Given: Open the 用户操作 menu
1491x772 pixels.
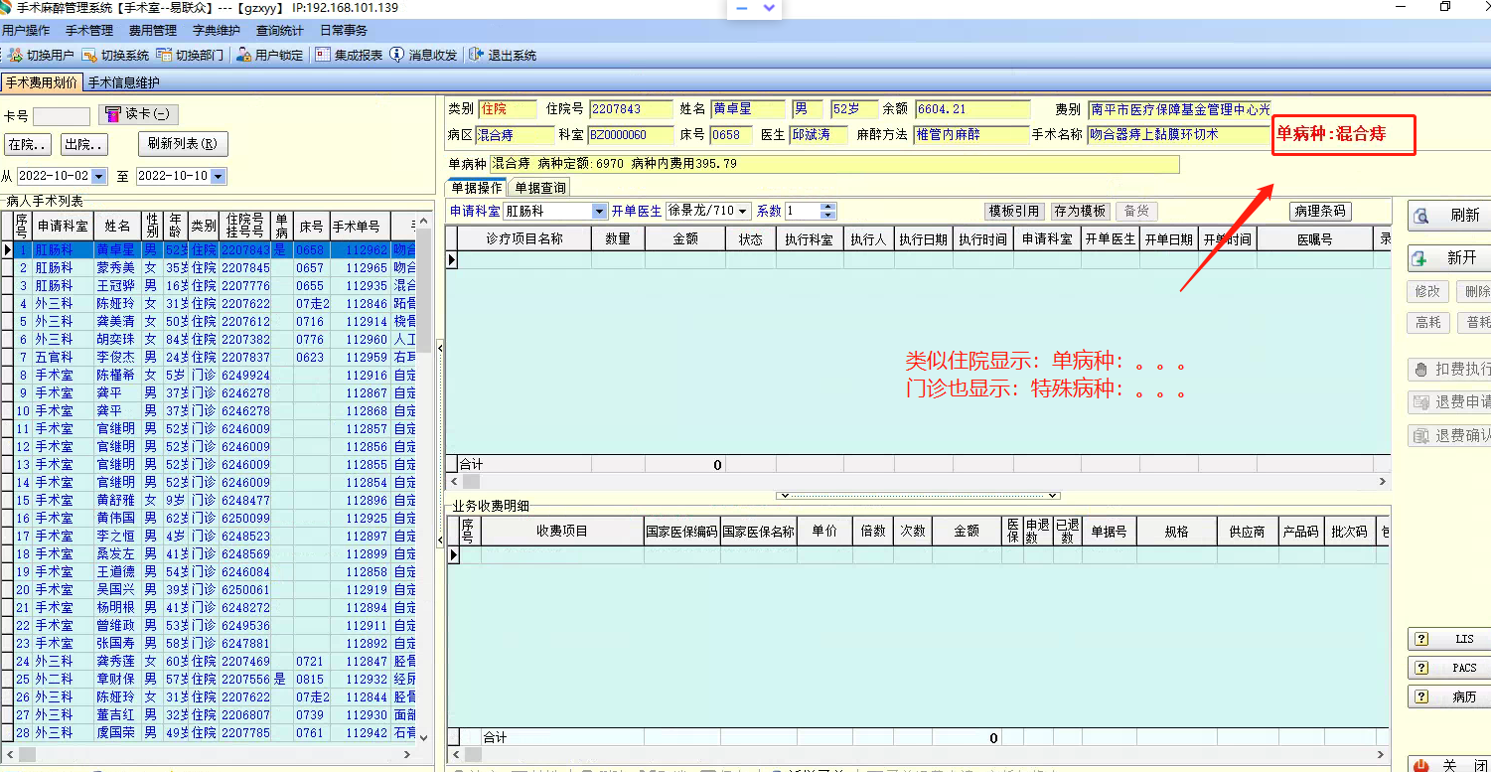Looking at the screenshot, I should click(x=26, y=31).
